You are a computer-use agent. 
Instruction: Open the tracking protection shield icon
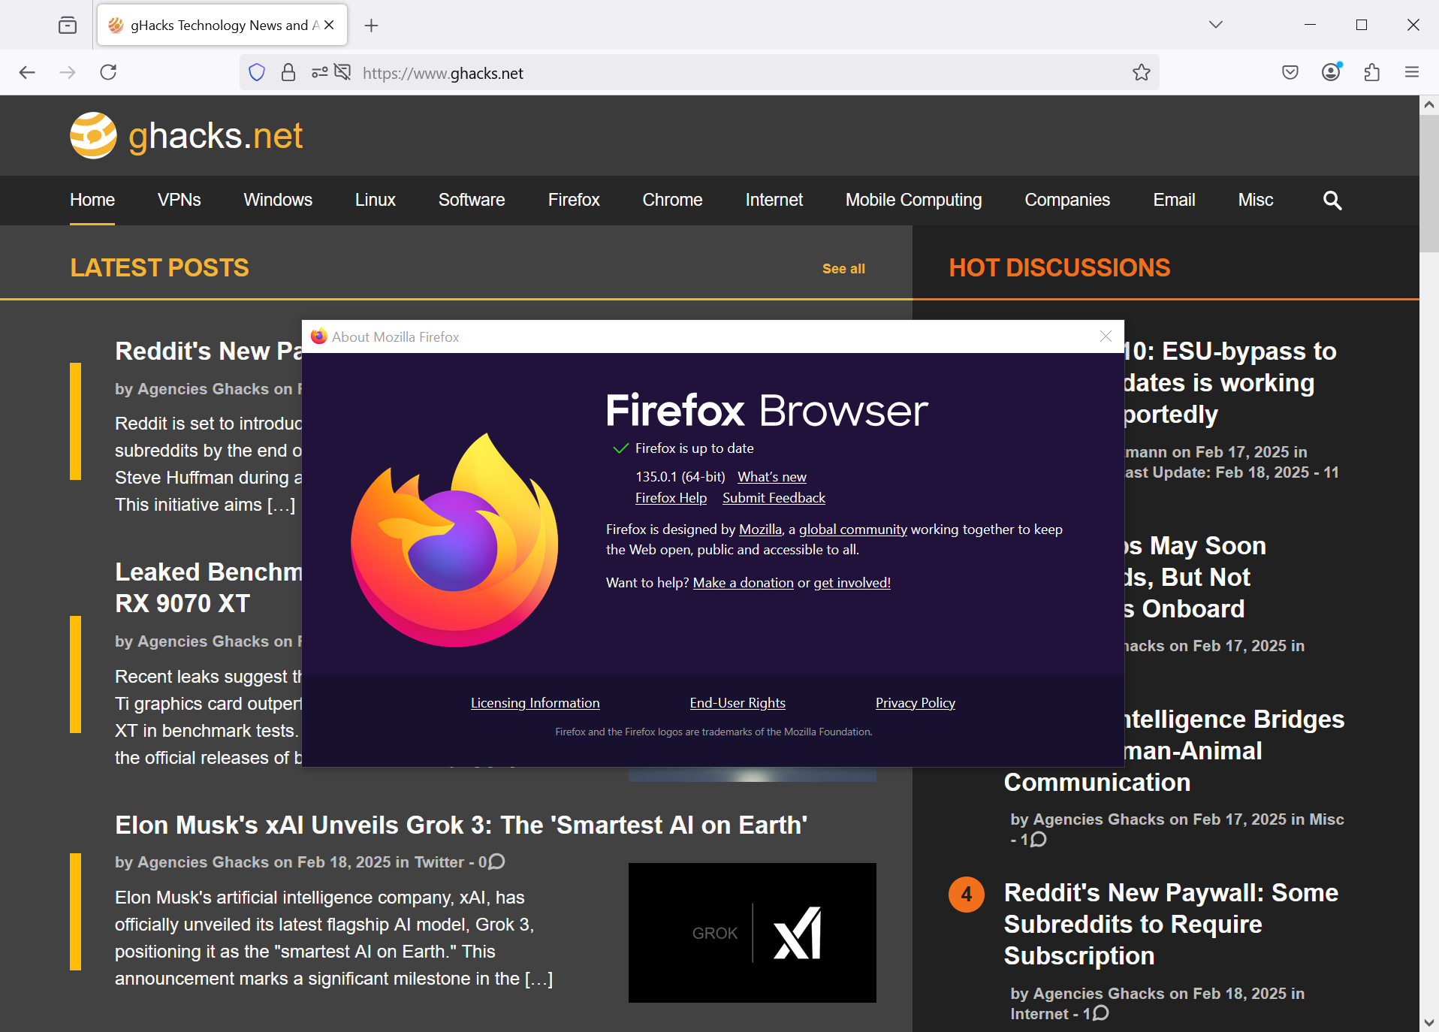click(257, 72)
